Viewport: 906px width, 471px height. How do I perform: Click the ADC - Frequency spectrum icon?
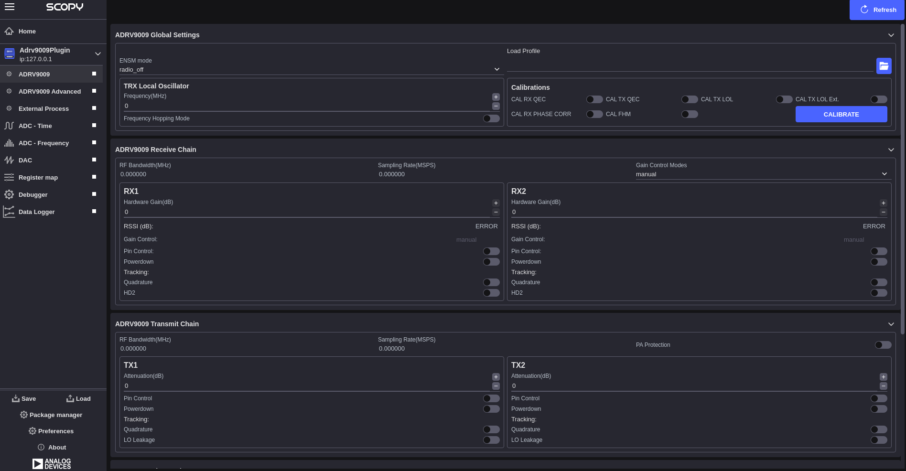(9, 143)
